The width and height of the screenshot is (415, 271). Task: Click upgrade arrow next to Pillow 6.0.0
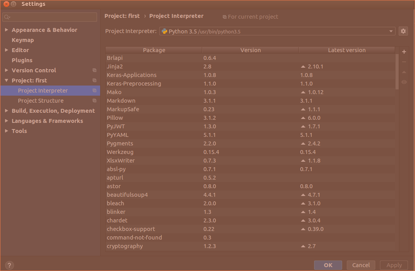(303, 118)
